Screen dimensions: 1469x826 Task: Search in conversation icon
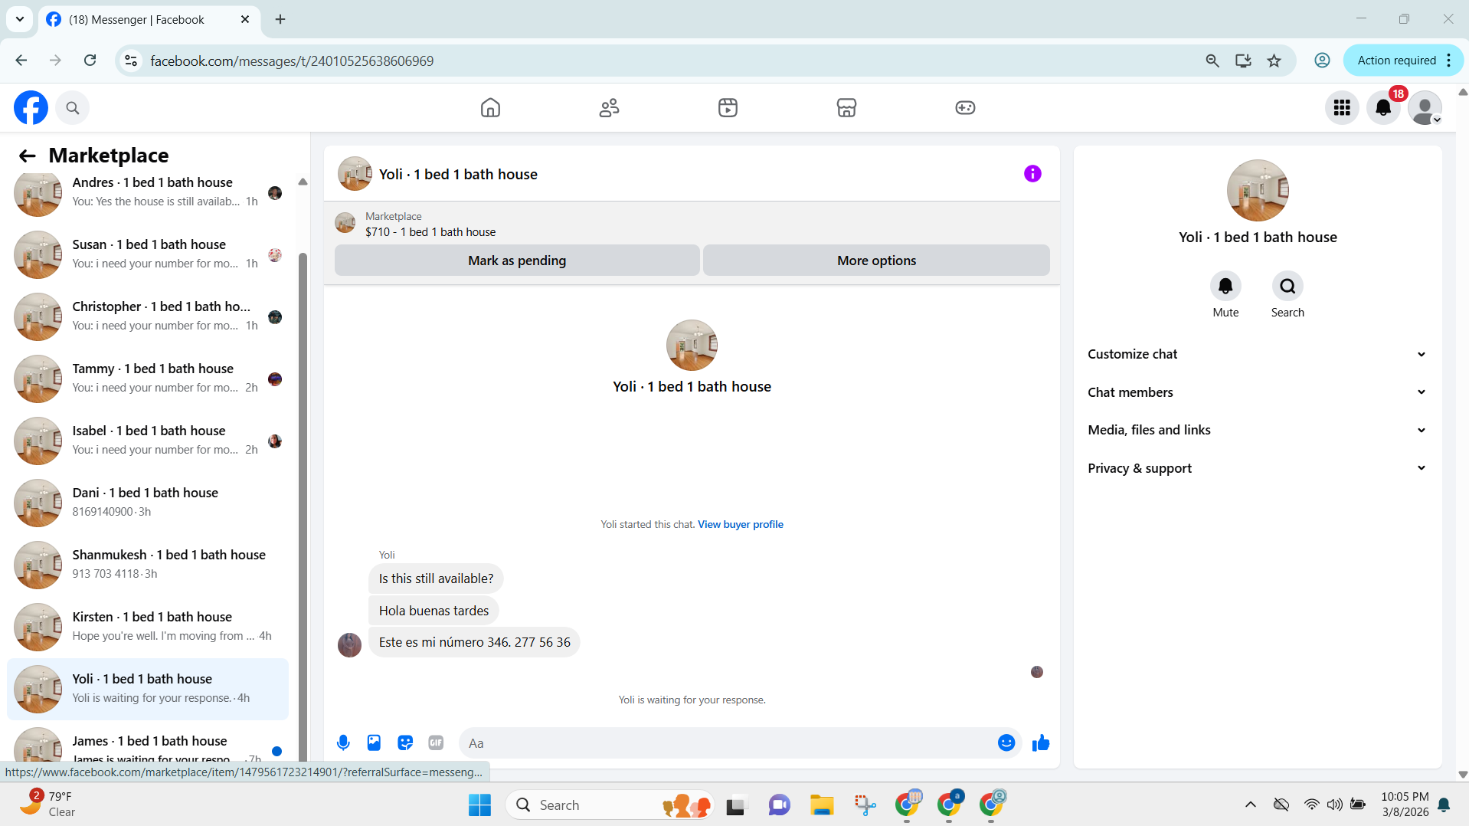coord(1287,286)
